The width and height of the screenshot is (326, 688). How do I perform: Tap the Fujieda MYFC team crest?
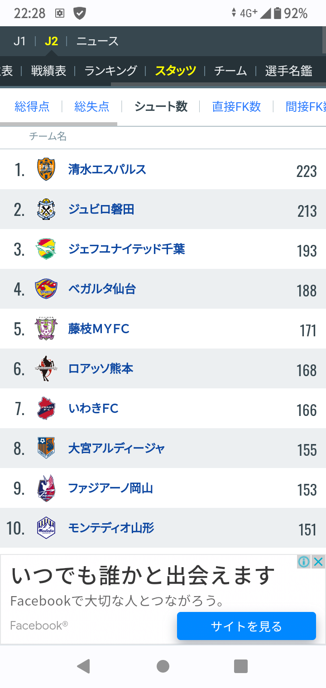[46, 329]
